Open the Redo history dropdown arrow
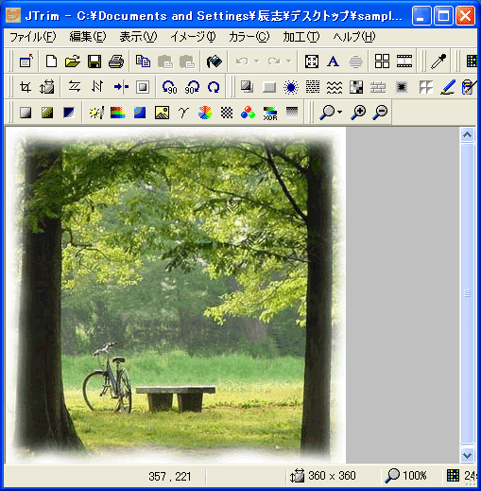Viewport: 481px width, 491px height. click(289, 61)
